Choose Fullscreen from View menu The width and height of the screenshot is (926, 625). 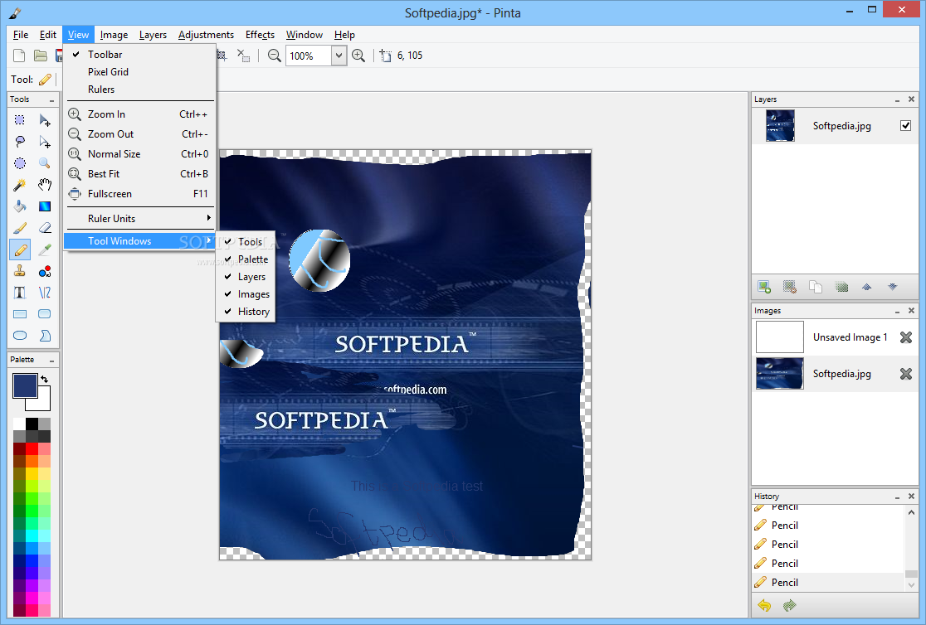pyautogui.click(x=140, y=194)
